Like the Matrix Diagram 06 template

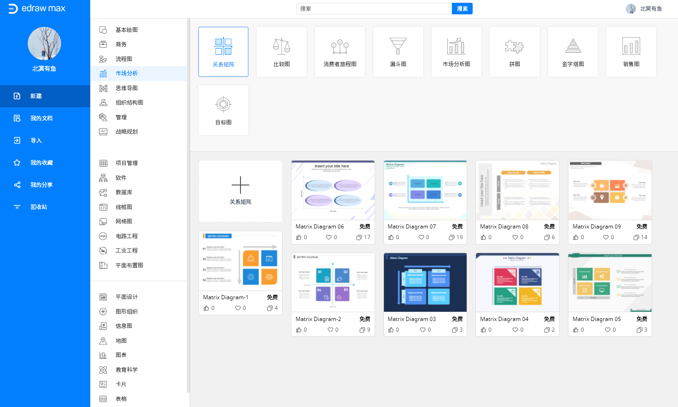pos(299,237)
